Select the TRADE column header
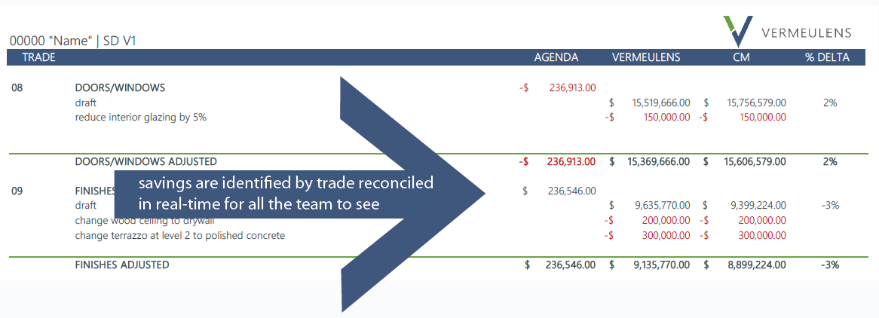This screenshot has height=318, width=879. tap(38, 57)
